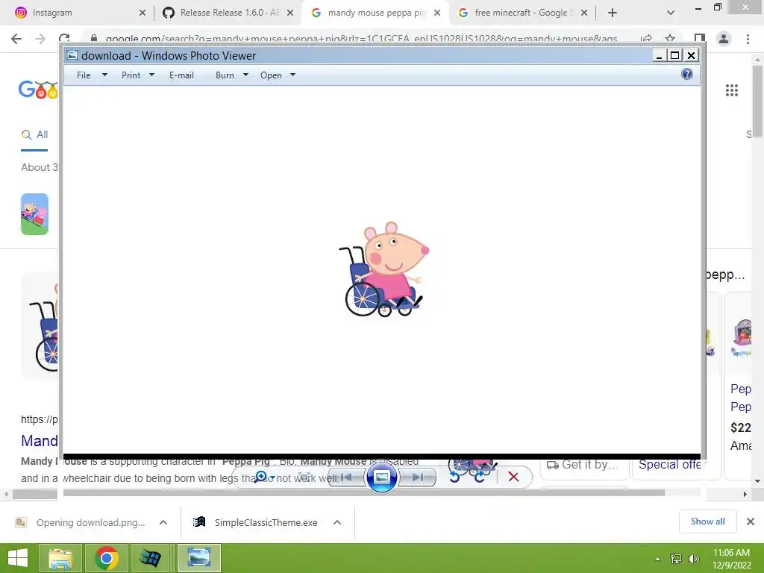
Task: Rotate the image clockwise
Action: tap(480, 477)
